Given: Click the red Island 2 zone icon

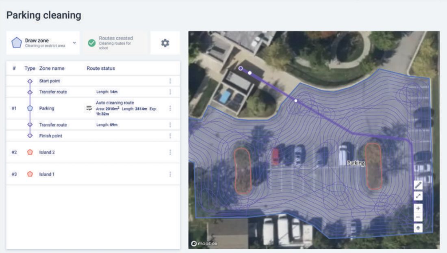Looking at the screenshot, I should coord(30,152).
